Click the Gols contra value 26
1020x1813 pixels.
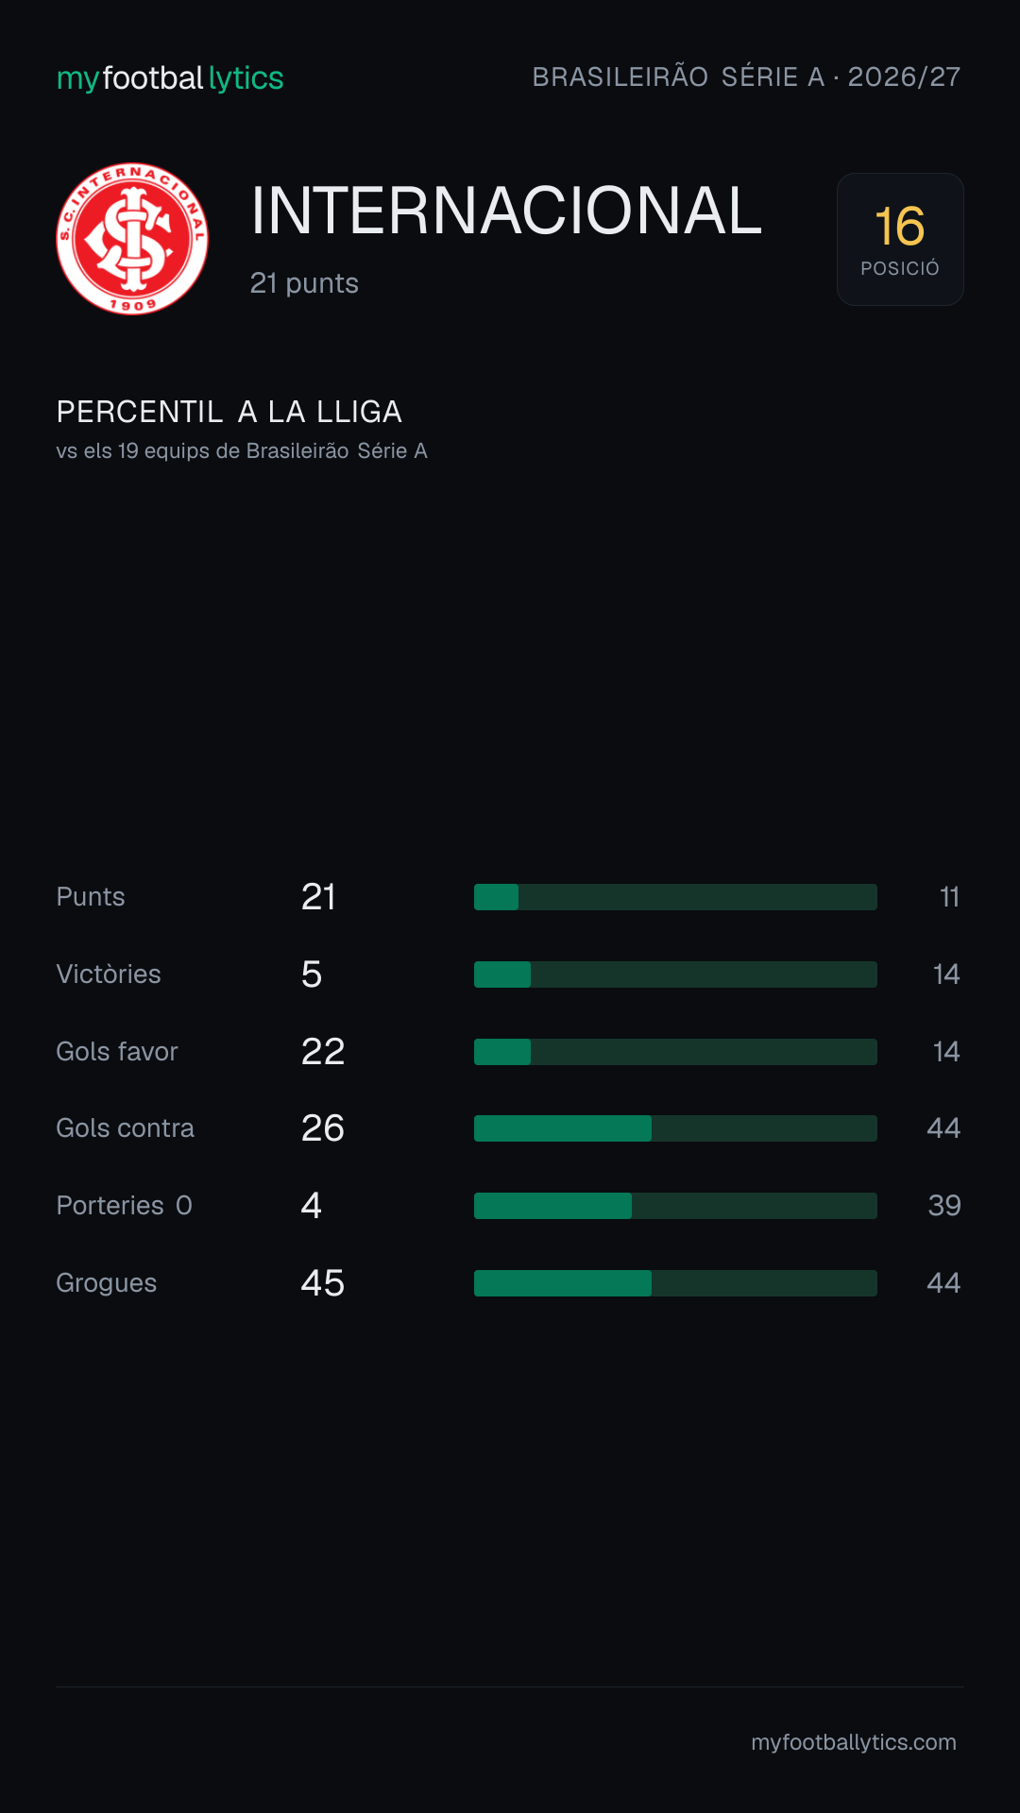pos(323,1128)
